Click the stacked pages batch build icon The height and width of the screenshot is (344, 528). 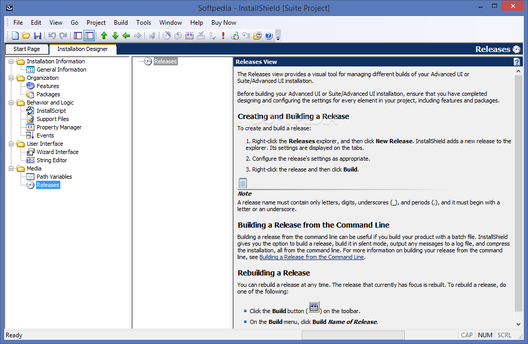click(178, 36)
